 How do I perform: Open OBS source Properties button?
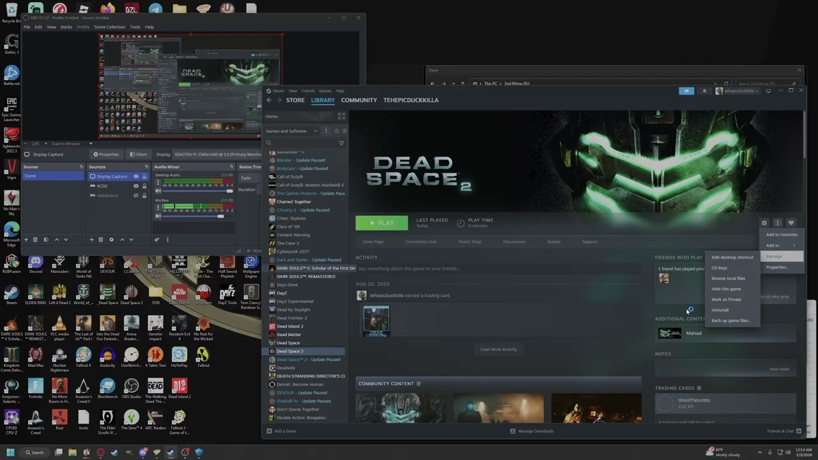(x=106, y=154)
